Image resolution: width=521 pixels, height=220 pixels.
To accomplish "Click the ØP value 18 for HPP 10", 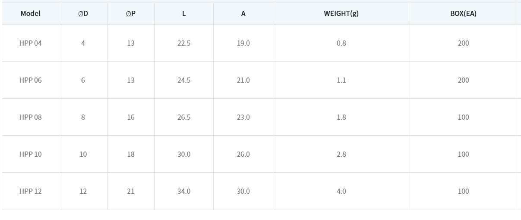I will 131,154.
